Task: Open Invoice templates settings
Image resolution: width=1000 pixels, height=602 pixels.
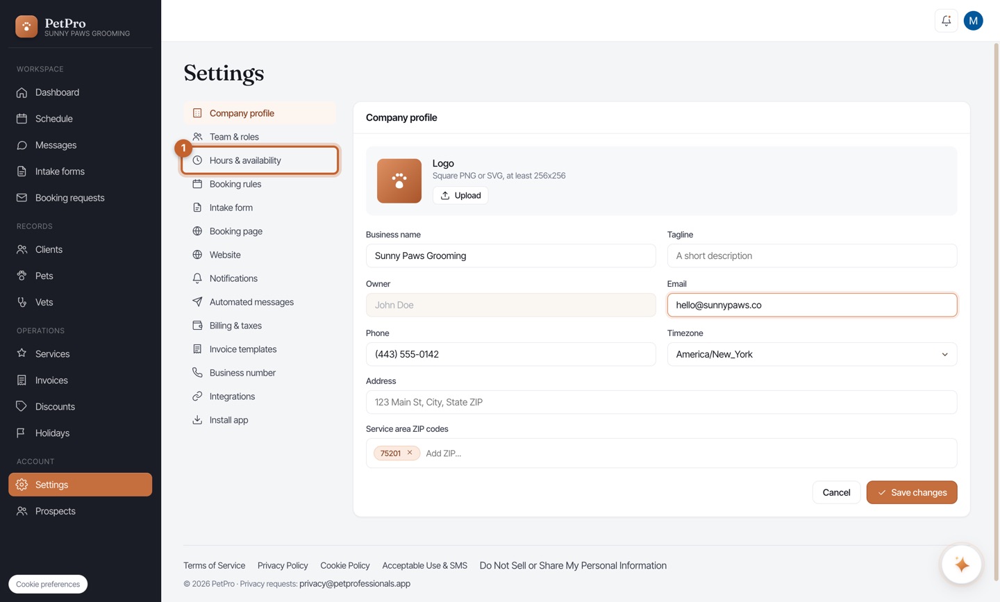Action: click(x=260, y=349)
